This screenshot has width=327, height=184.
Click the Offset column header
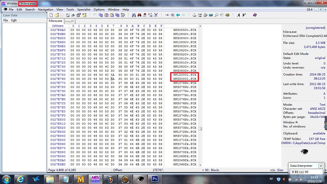[x=58, y=26]
